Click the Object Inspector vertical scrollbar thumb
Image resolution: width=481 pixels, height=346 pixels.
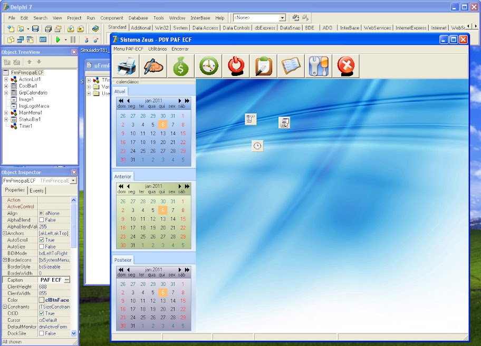point(74,225)
